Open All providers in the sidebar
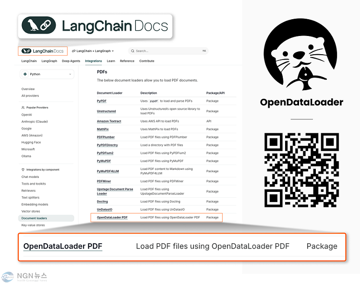This screenshot has height=283, width=360. (x=30, y=96)
